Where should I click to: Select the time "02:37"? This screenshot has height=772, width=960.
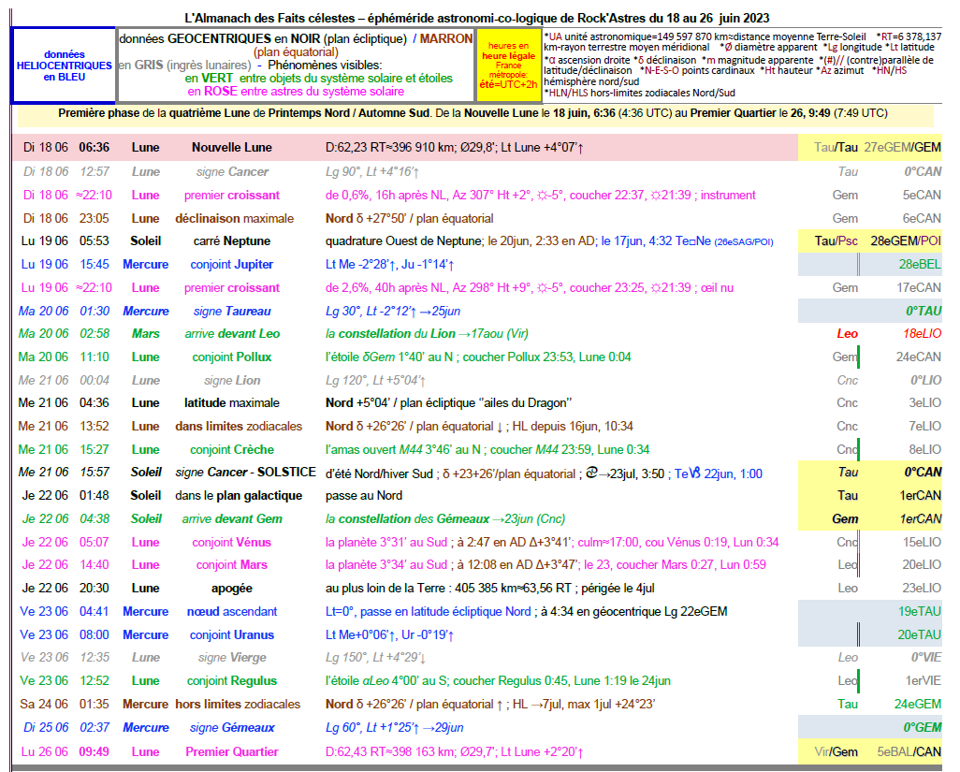point(95,727)
